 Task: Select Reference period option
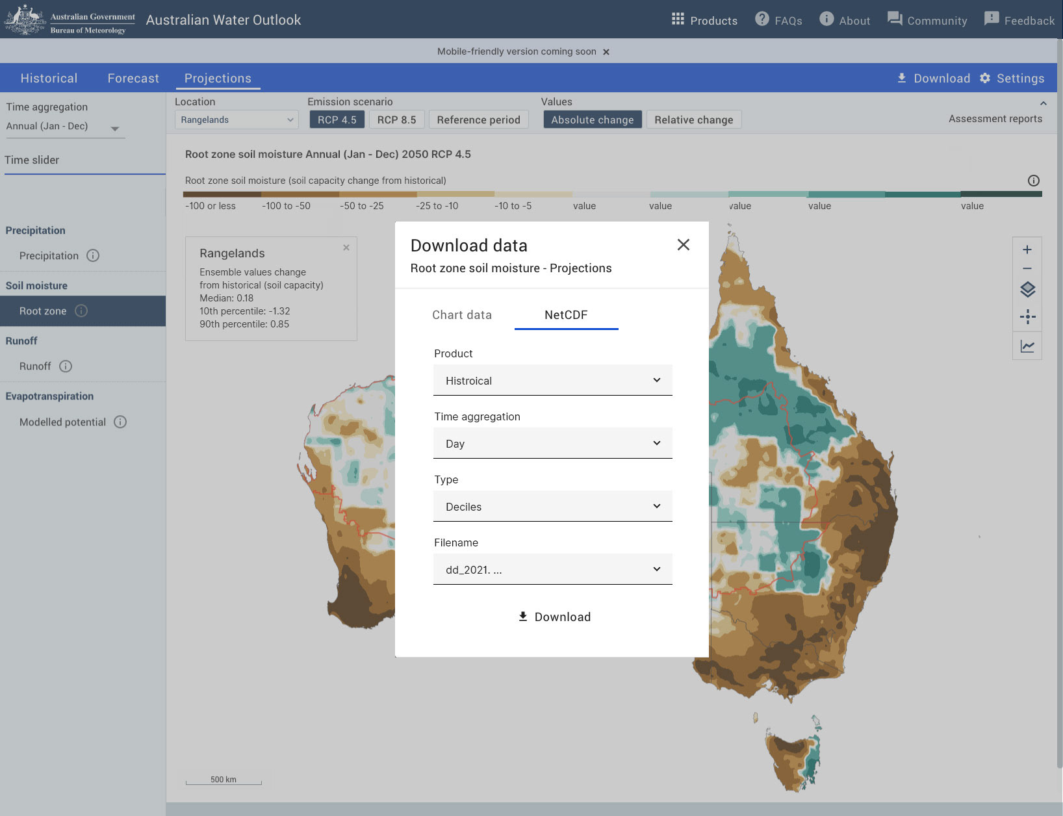pyautogui.click(x=478, y=120)
